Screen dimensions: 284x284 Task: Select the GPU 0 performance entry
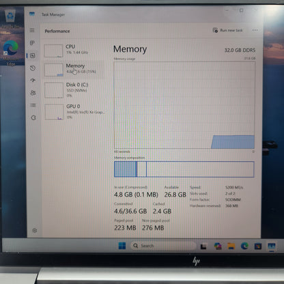tap(74, 111)
